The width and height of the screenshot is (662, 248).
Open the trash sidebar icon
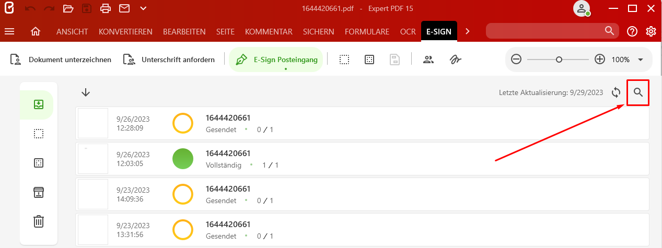tap(38, 221)
